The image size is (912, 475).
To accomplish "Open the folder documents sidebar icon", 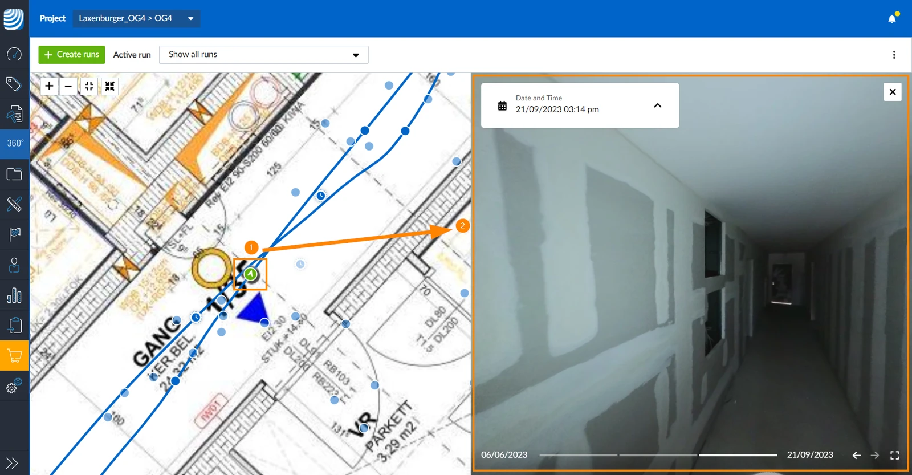I will tap(14, 174).
